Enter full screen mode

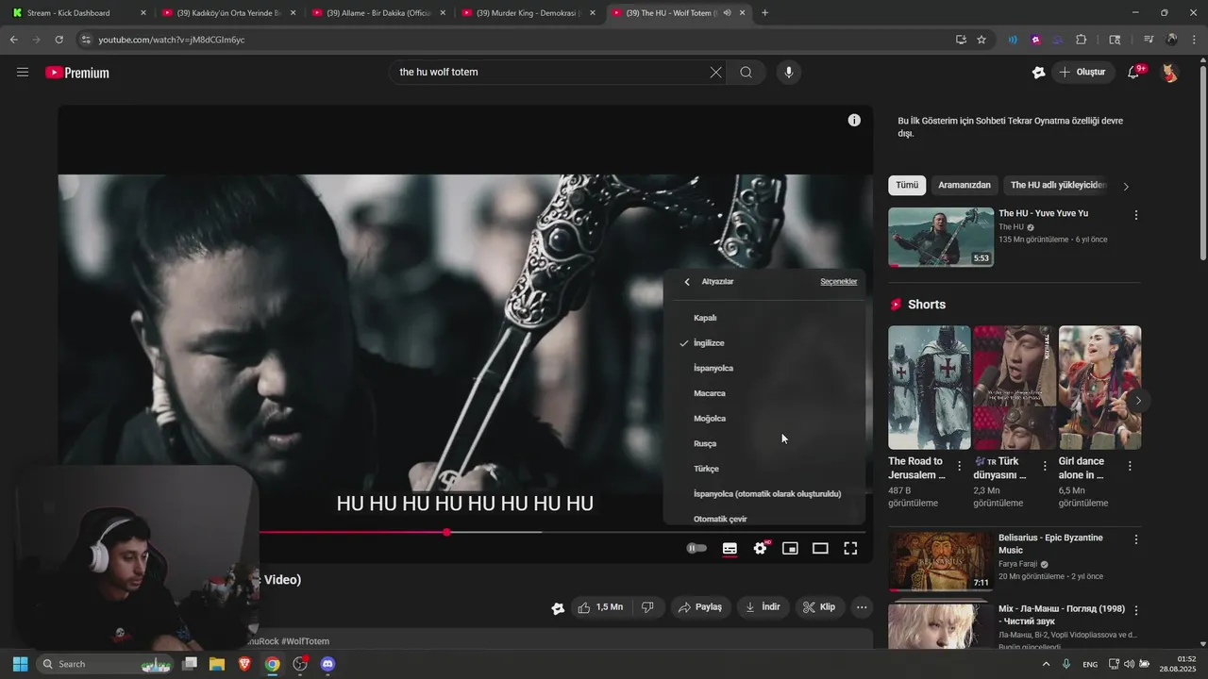point(850,548)
